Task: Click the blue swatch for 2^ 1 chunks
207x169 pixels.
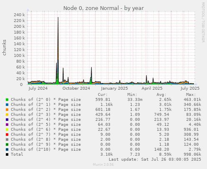Action: [x=7, y=105]
